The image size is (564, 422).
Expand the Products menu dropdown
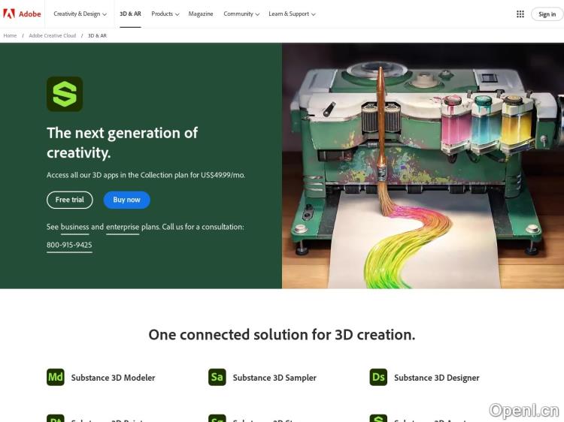165,14
